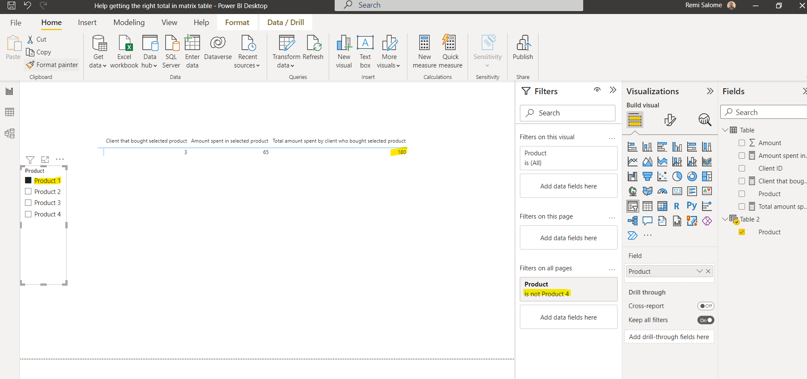Click the Format painter tool
807x379 pixels.
tap(52, 65)
